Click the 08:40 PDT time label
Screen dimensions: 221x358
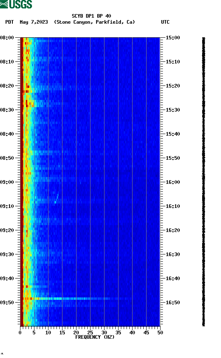(7, 134)
